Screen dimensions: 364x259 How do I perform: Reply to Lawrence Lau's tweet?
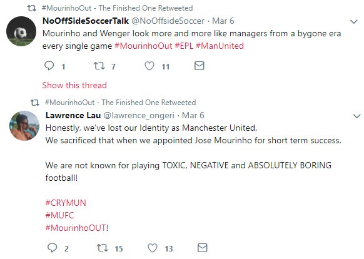(x=53, y=248)
